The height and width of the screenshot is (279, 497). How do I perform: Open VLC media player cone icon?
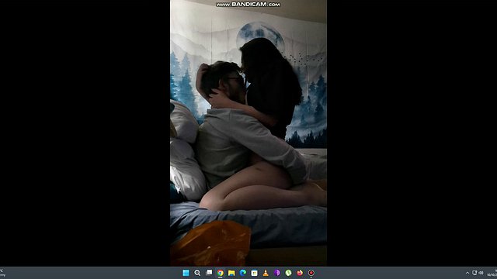pyautogui.click(x=266, y=273)
